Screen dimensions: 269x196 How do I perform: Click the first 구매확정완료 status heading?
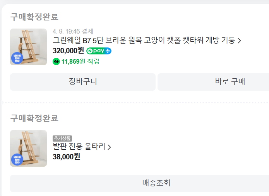34,17
